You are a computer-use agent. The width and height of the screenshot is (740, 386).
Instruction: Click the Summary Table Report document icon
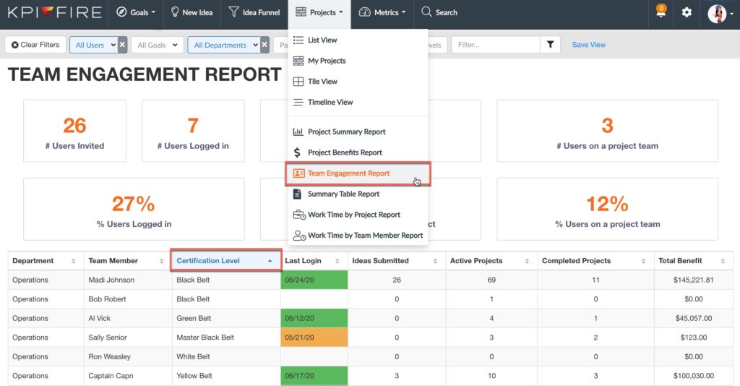click(x=297, y=194)
